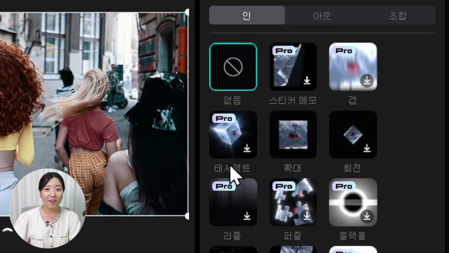
Task: Select the 블랙홀 black hole animation thumbnail
Action: pos(353,202)
